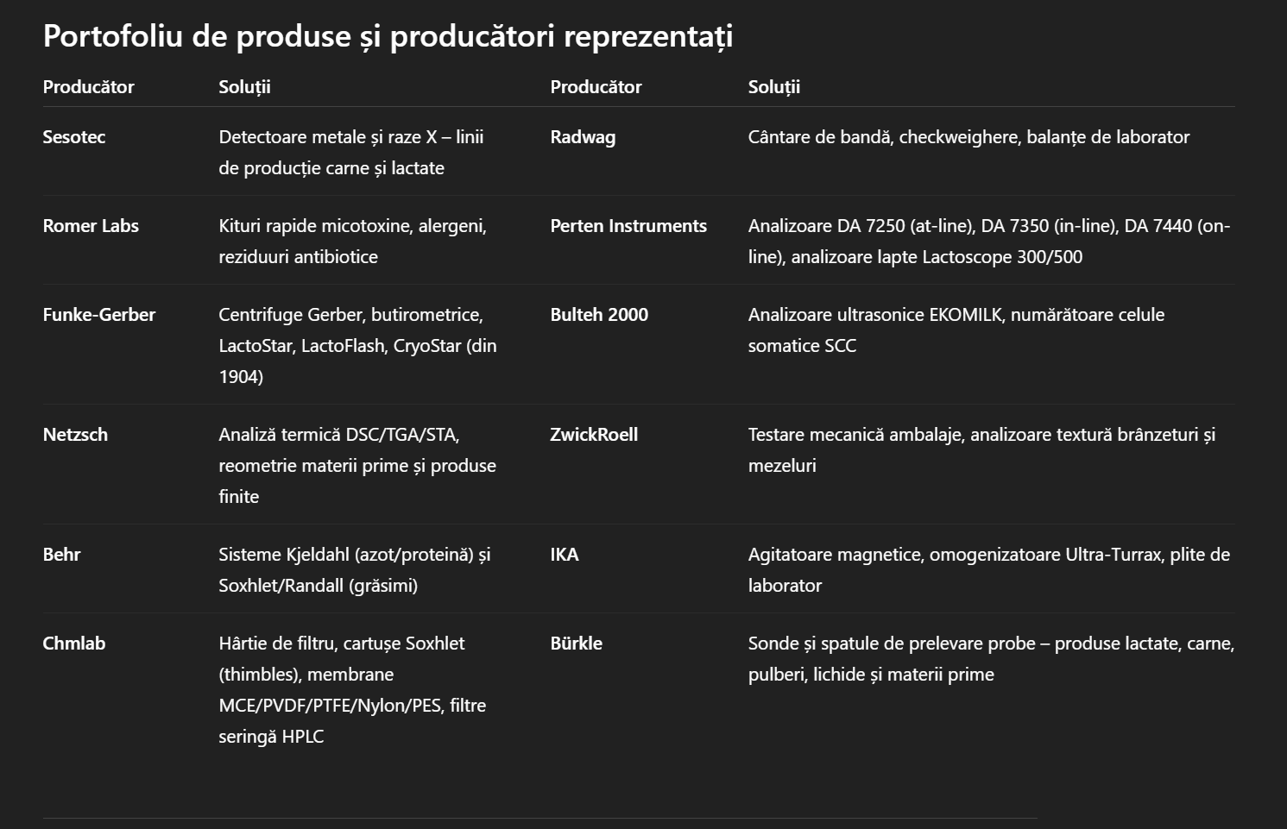
Task: Select the ZwickRoell manufacturer name
Action: tap(594, 435)
